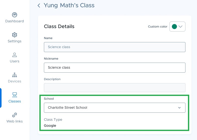The image size is (197, 140).
Task: Click the empty Description field
Action: coord(115,88)
